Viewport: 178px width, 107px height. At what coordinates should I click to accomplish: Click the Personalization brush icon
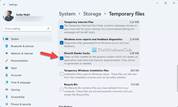coord(7,61)
